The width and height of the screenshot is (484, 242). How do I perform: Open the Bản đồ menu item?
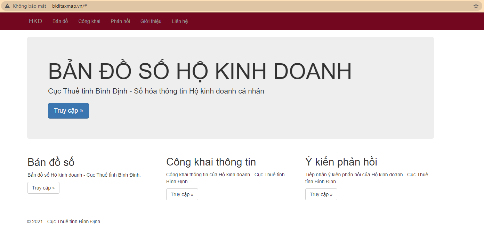[x=60, y=21]
